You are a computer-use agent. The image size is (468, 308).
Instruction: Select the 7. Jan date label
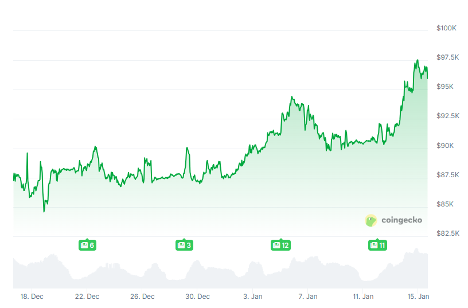(x=308, y=297)
